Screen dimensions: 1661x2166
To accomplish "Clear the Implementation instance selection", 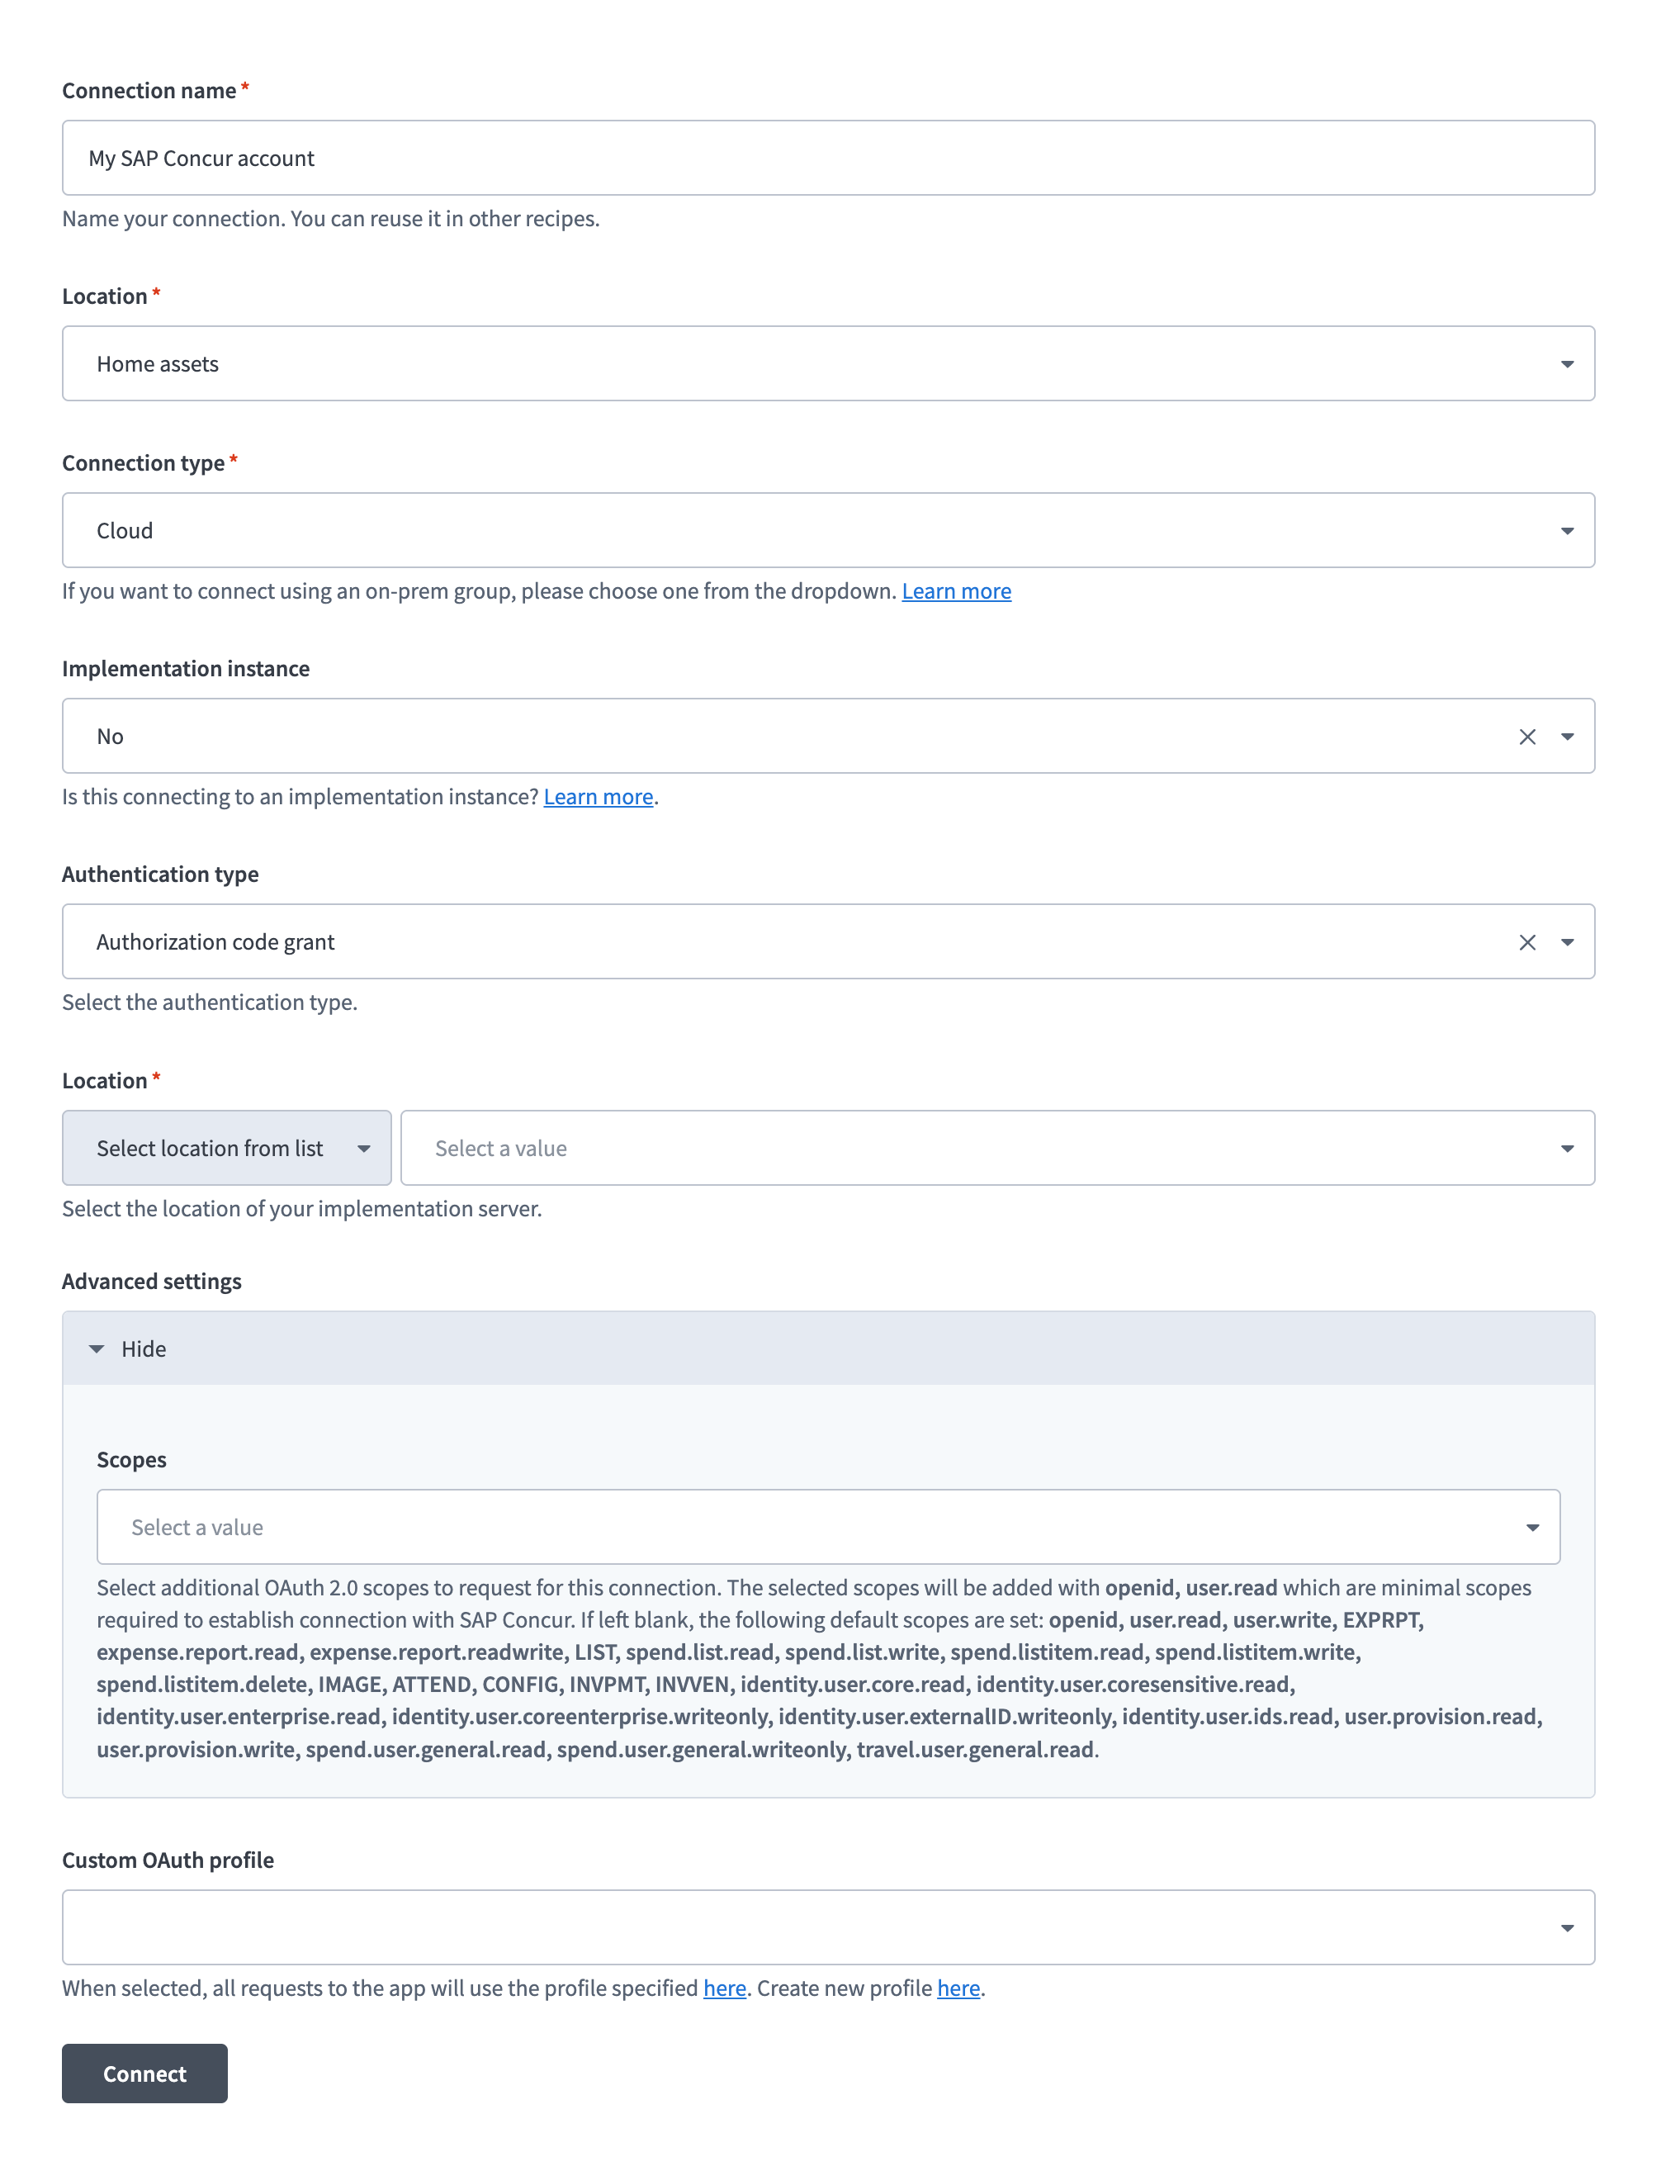I will [x=1529, y=736].
